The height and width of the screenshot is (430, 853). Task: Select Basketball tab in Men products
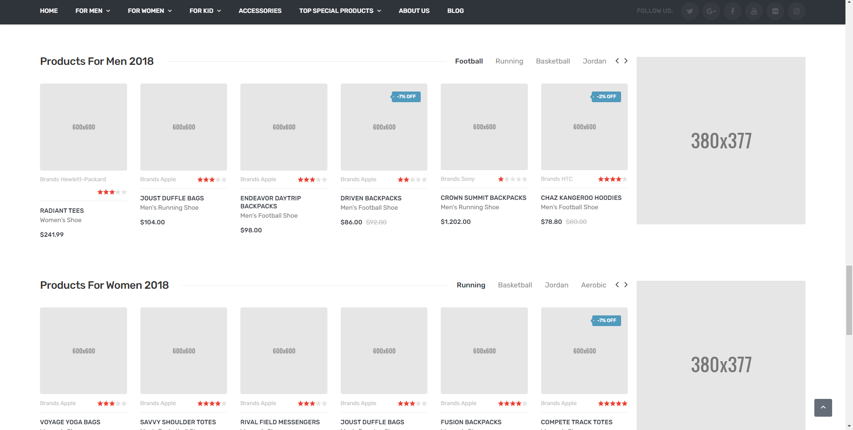pos(553,61)
